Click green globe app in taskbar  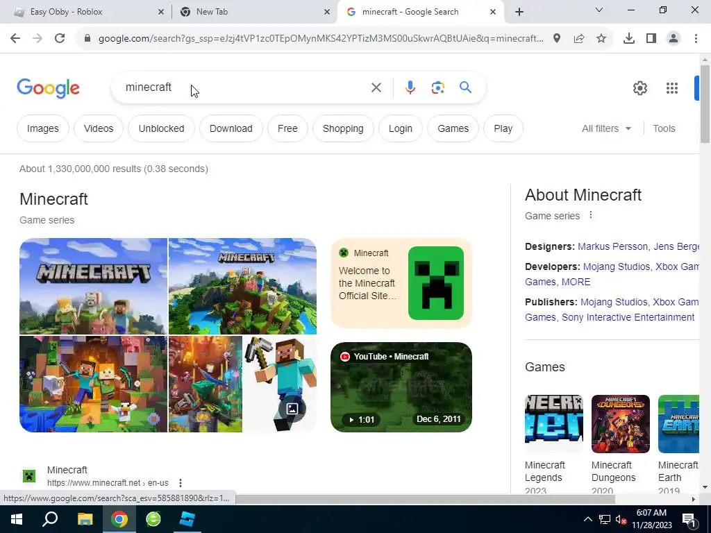153,519
